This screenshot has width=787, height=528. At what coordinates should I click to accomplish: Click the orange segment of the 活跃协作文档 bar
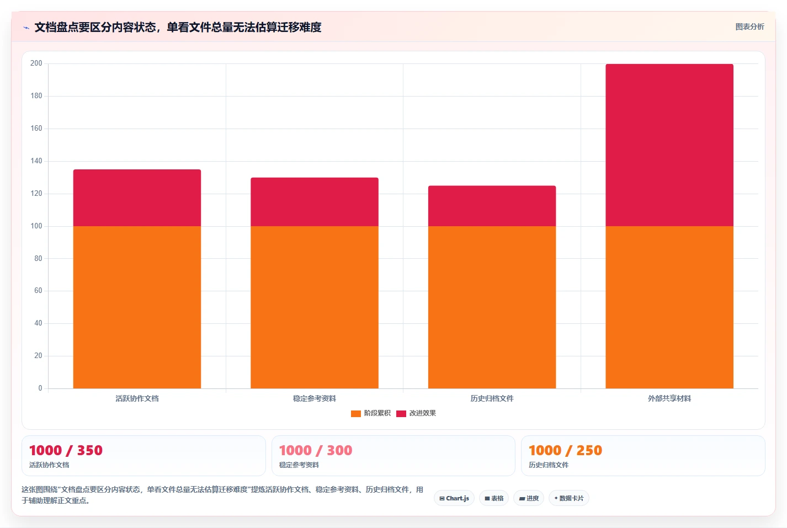[137, 307]
